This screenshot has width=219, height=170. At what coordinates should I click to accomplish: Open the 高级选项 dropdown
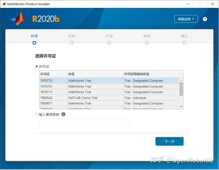click(x=186, y=19)
